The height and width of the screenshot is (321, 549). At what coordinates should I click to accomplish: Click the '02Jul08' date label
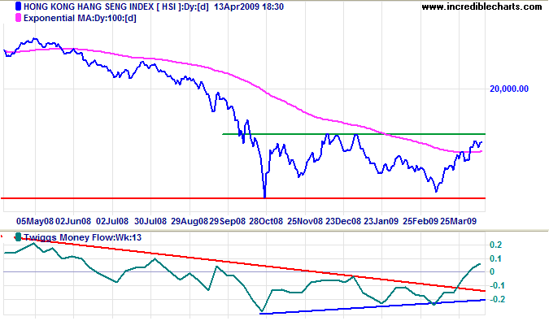pyautogui.click(x=112, y=221)
